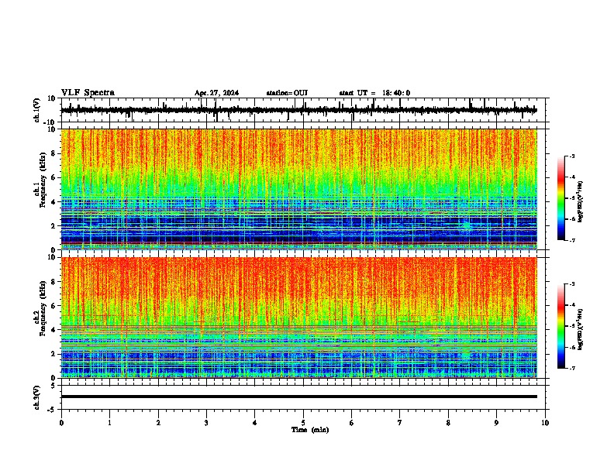This screenshot has height=474, width=614.
Task: Click the "-7" label below ch.2 color bar
Action: pos(571,369)
